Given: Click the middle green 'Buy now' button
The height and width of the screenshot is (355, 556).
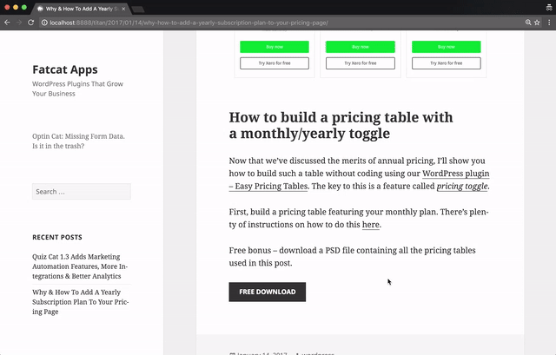Looking at the screenshot, I should pyautogui.click(x=360, y=47).
